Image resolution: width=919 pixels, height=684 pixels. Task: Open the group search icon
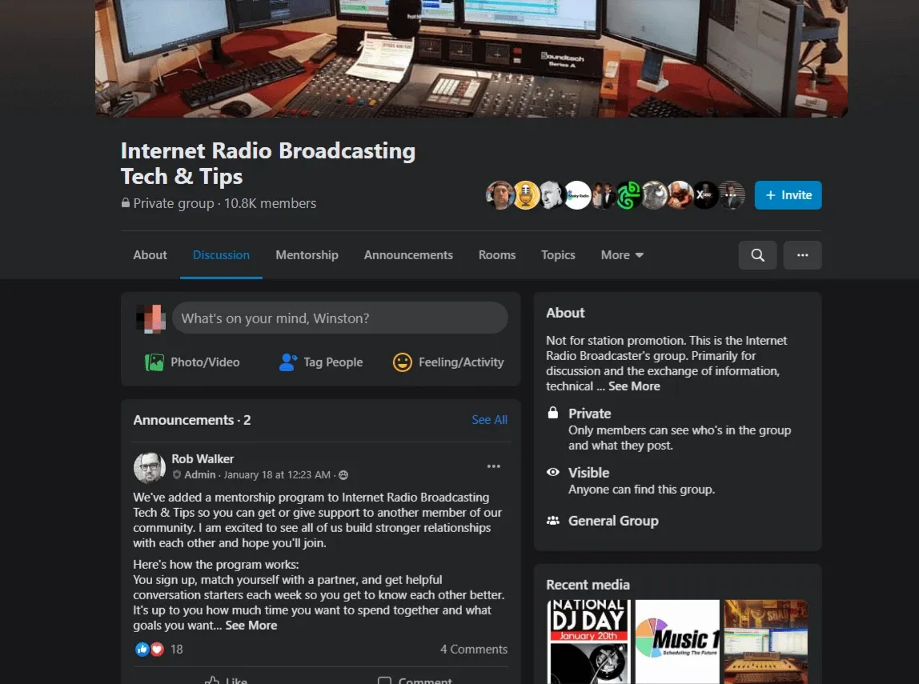(x=757, y=254)
